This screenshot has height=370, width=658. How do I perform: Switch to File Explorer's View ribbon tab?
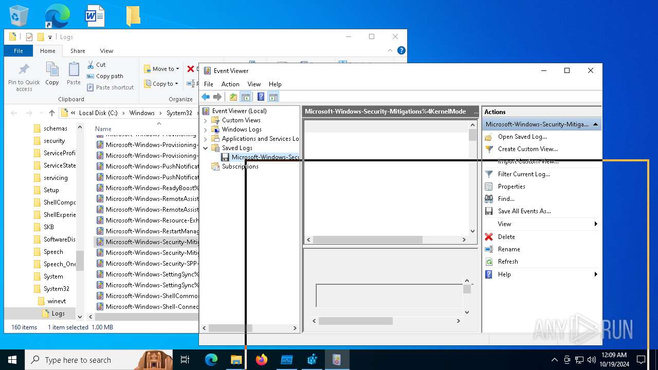pyautogui.click(x=106, y=51)
